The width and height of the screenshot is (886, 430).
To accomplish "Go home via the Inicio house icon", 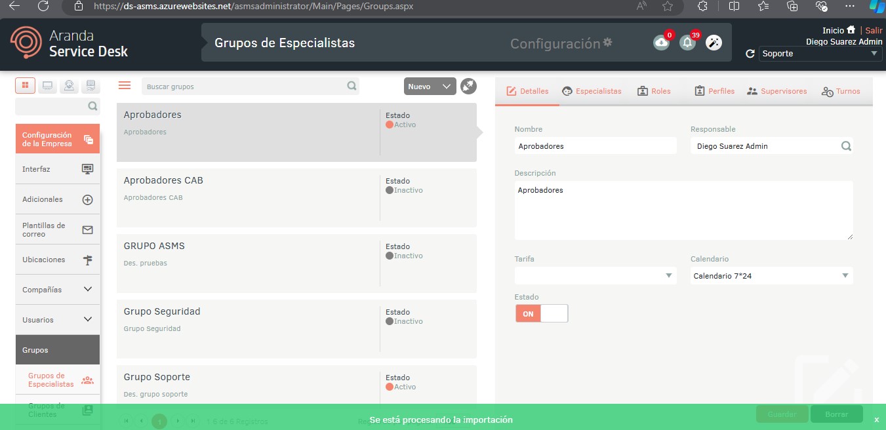I will (851, 30).
